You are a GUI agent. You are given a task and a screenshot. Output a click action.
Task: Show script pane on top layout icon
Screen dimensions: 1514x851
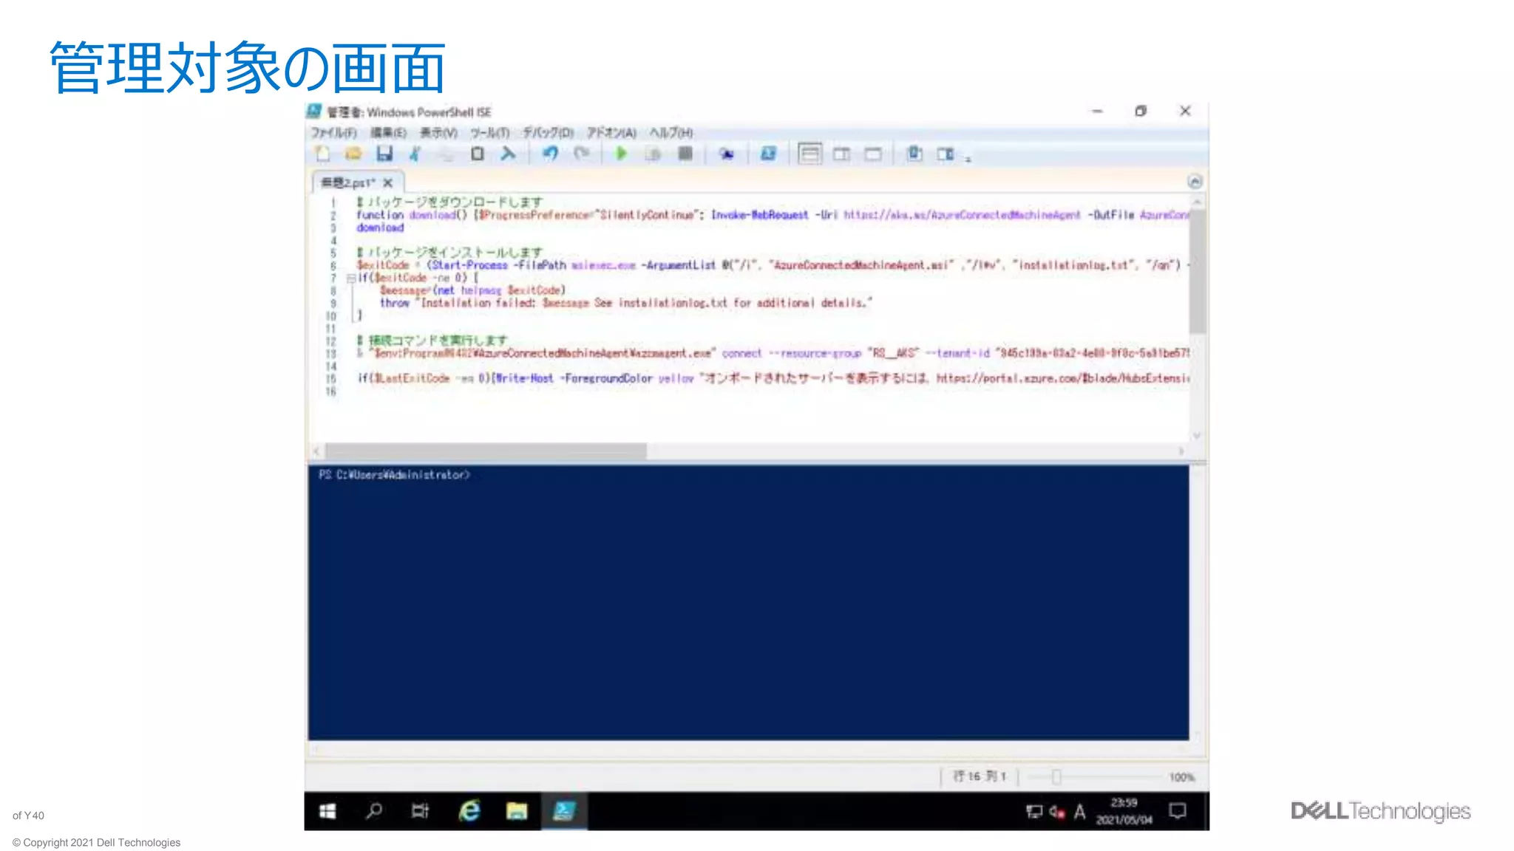pos(809,154)
